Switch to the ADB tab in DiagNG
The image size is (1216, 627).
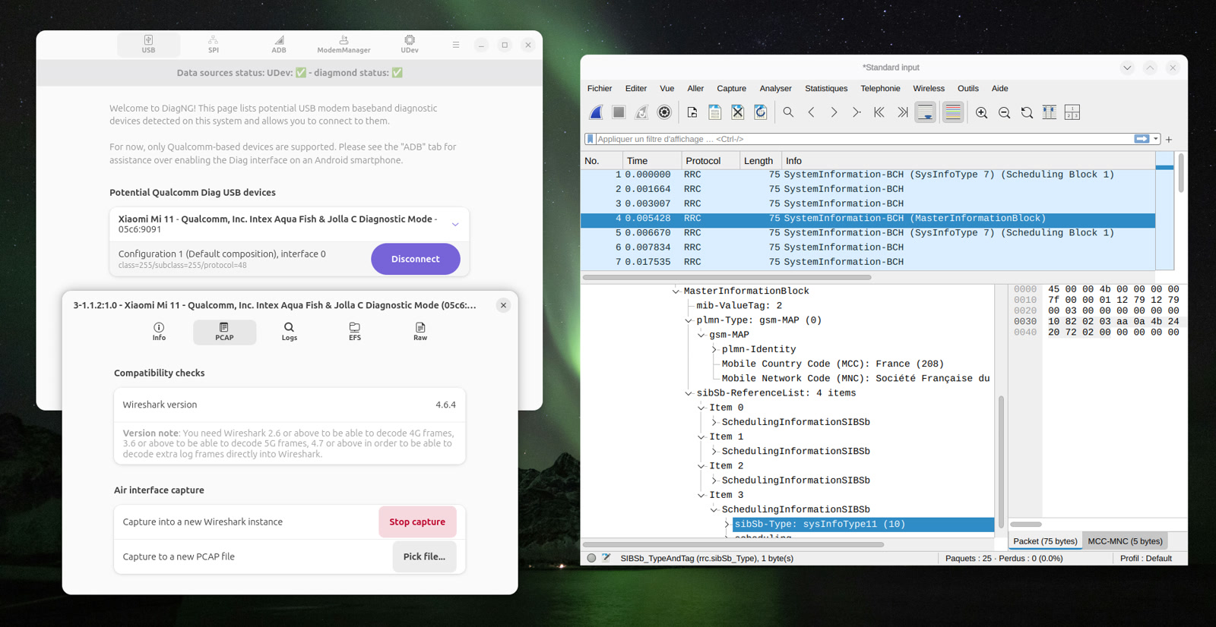(x=279, y=45)
